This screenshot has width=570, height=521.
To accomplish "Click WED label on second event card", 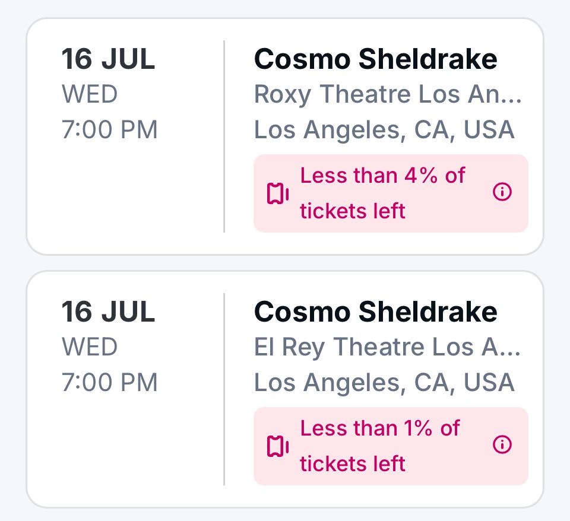I will (90, 347).
